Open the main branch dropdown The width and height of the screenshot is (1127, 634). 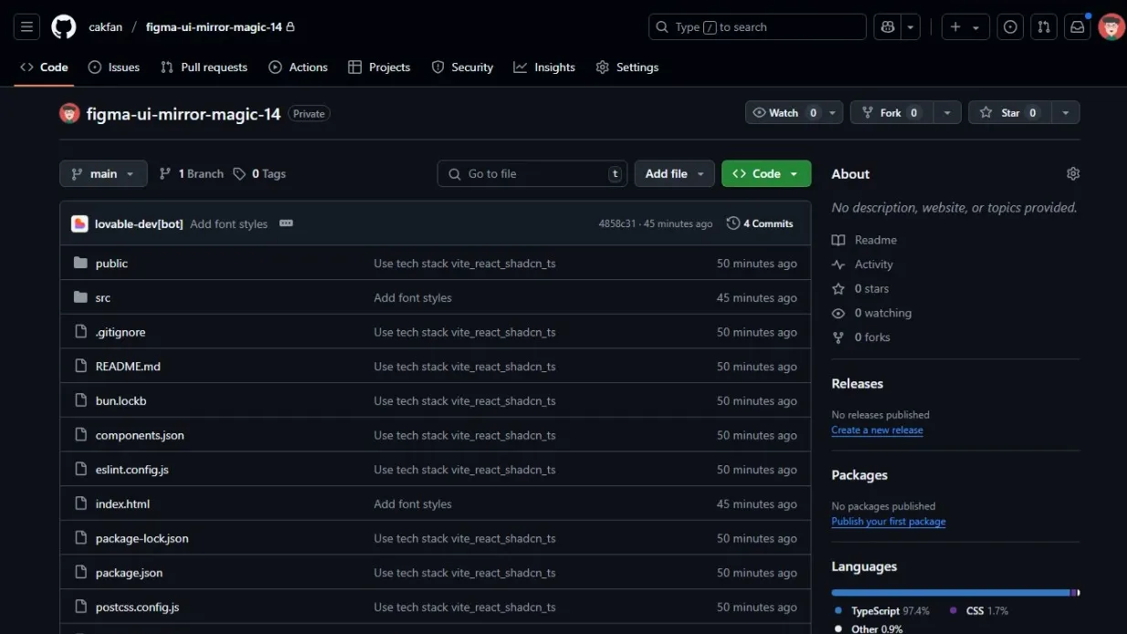pyautogui.click(x=103, y=173)
